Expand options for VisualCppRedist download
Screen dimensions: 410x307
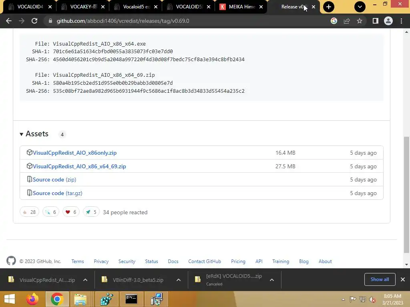pyautogui.click(x=85, y=280)
